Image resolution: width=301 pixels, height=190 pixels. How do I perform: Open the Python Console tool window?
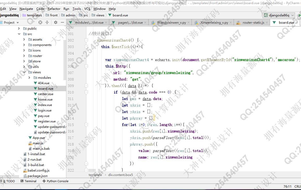pos(56,181)
